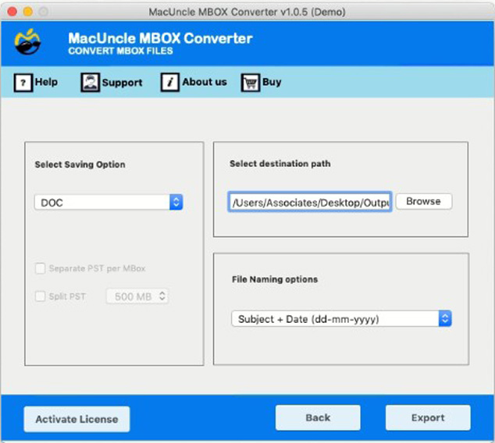Click the Buy label in the toolbar
The height and width of the screenshot is (443, 495).
[x=272, y=82]
